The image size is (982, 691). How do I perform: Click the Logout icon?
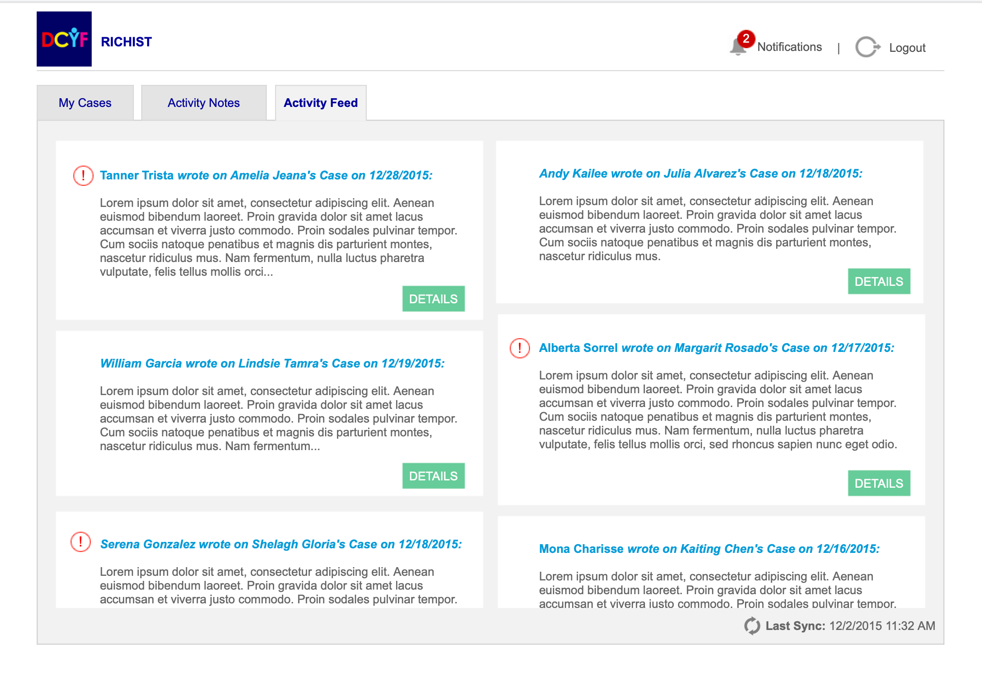tap(868, 47)
